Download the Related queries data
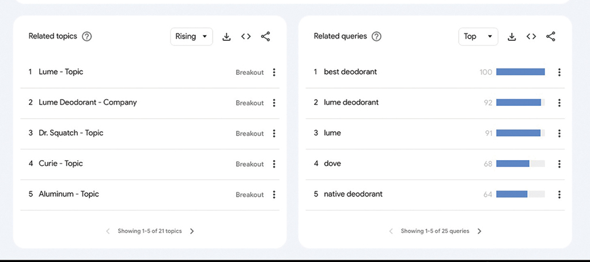The width and height of the screenshot is (590, 262). 512,37
